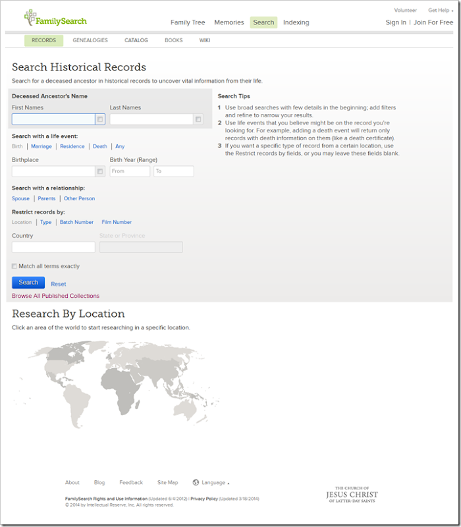The height and width of the screenshot is (527, 461).
Task: Click the Birth Year From field
Action: pos(130,171)
